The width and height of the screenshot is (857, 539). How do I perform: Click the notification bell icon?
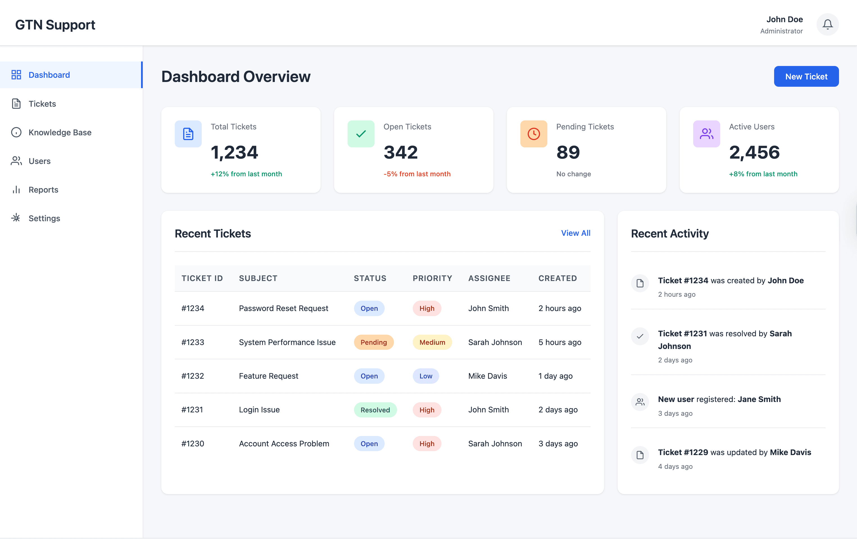[x=827, y=24]
